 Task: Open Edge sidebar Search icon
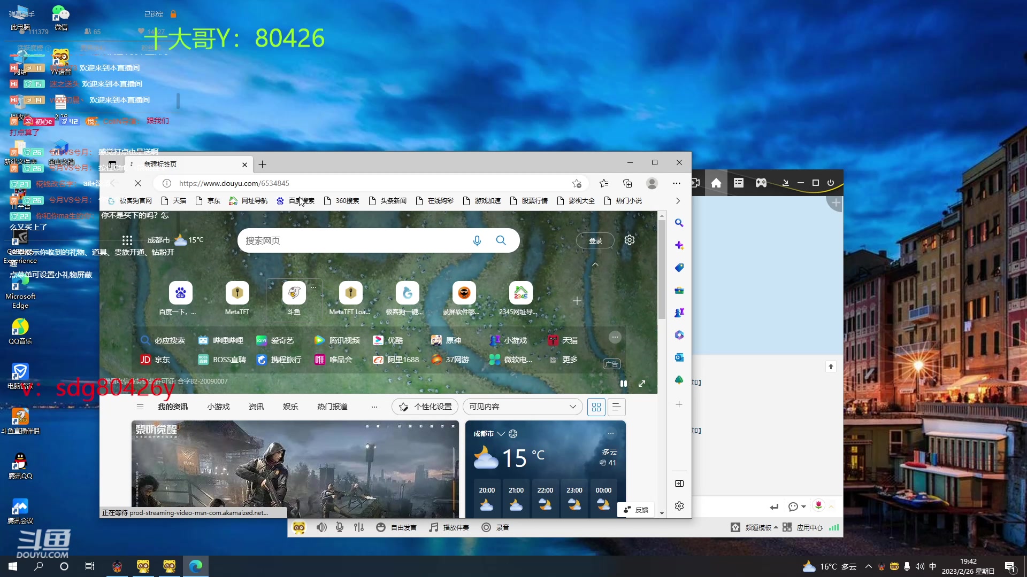pos(679,223)
